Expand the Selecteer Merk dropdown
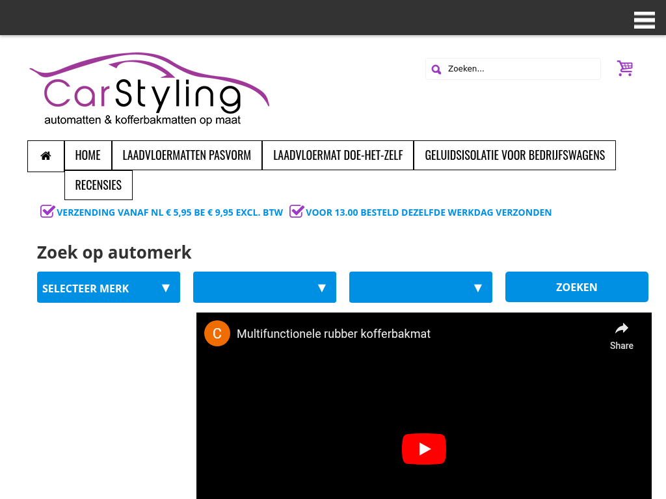This screenshot has height=499, width=666. [109, 288]
